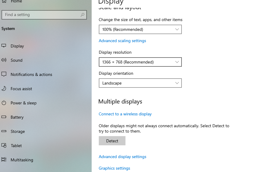The image size is (280, 172).
Task: Click Connect to a wireless display
Action: pos(125,114)
